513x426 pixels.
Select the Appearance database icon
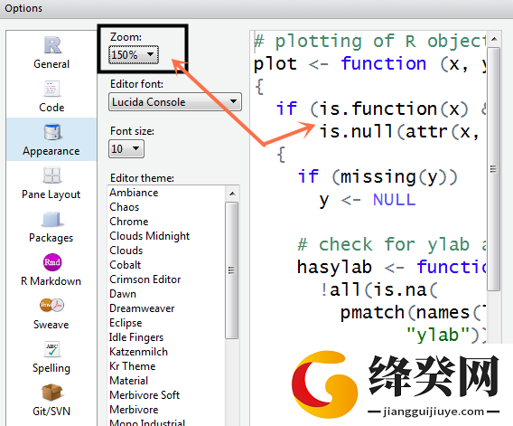coord(52,132)
